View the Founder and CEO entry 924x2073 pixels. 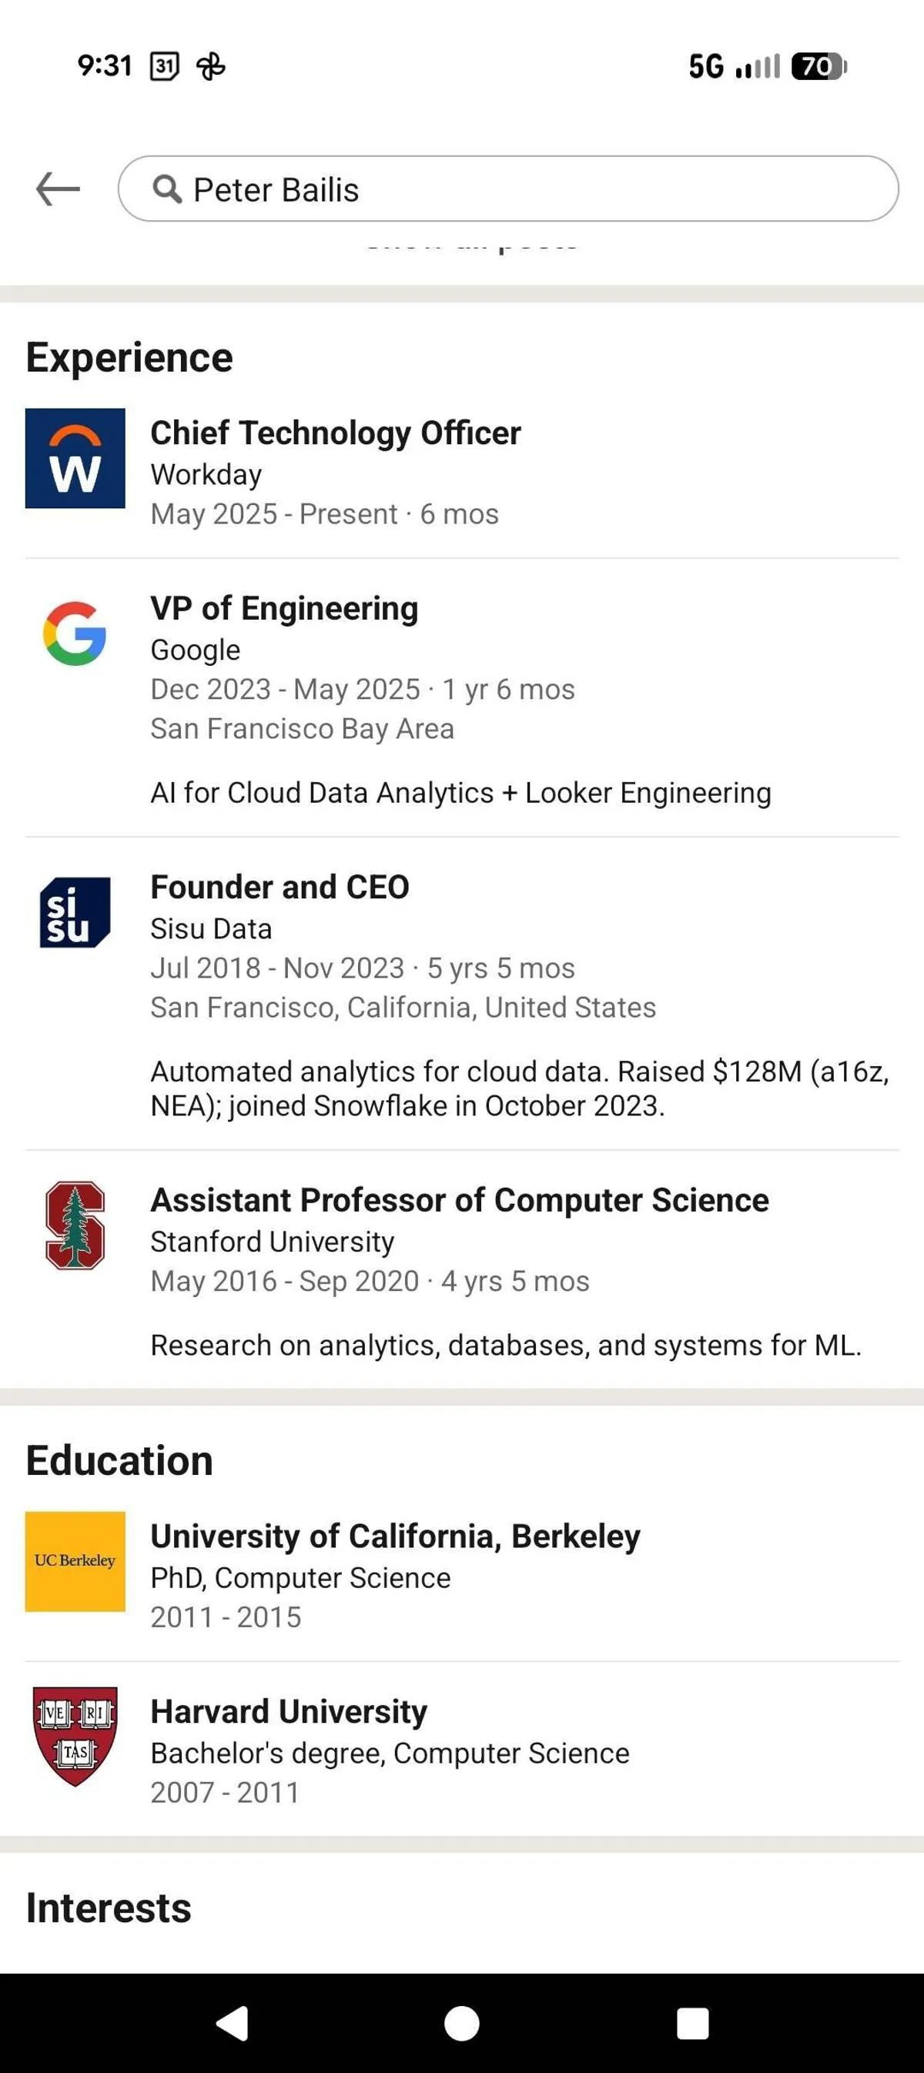pos(280,887)
